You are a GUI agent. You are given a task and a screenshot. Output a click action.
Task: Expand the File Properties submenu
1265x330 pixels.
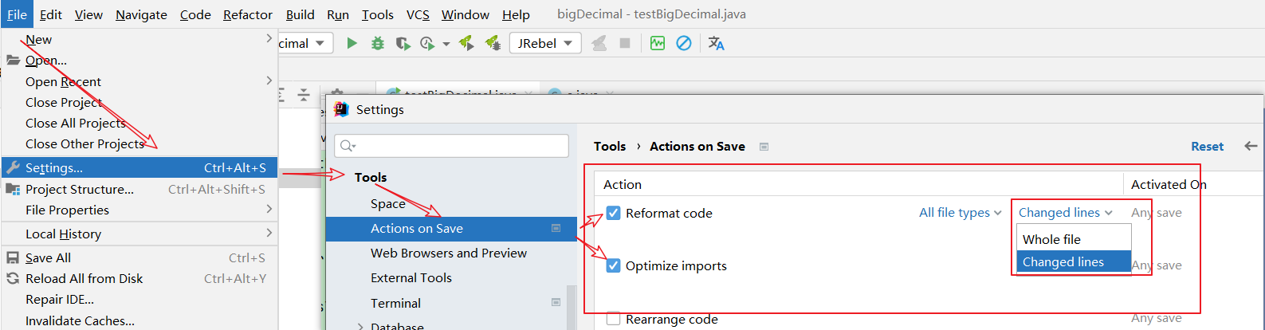(269, 209)
